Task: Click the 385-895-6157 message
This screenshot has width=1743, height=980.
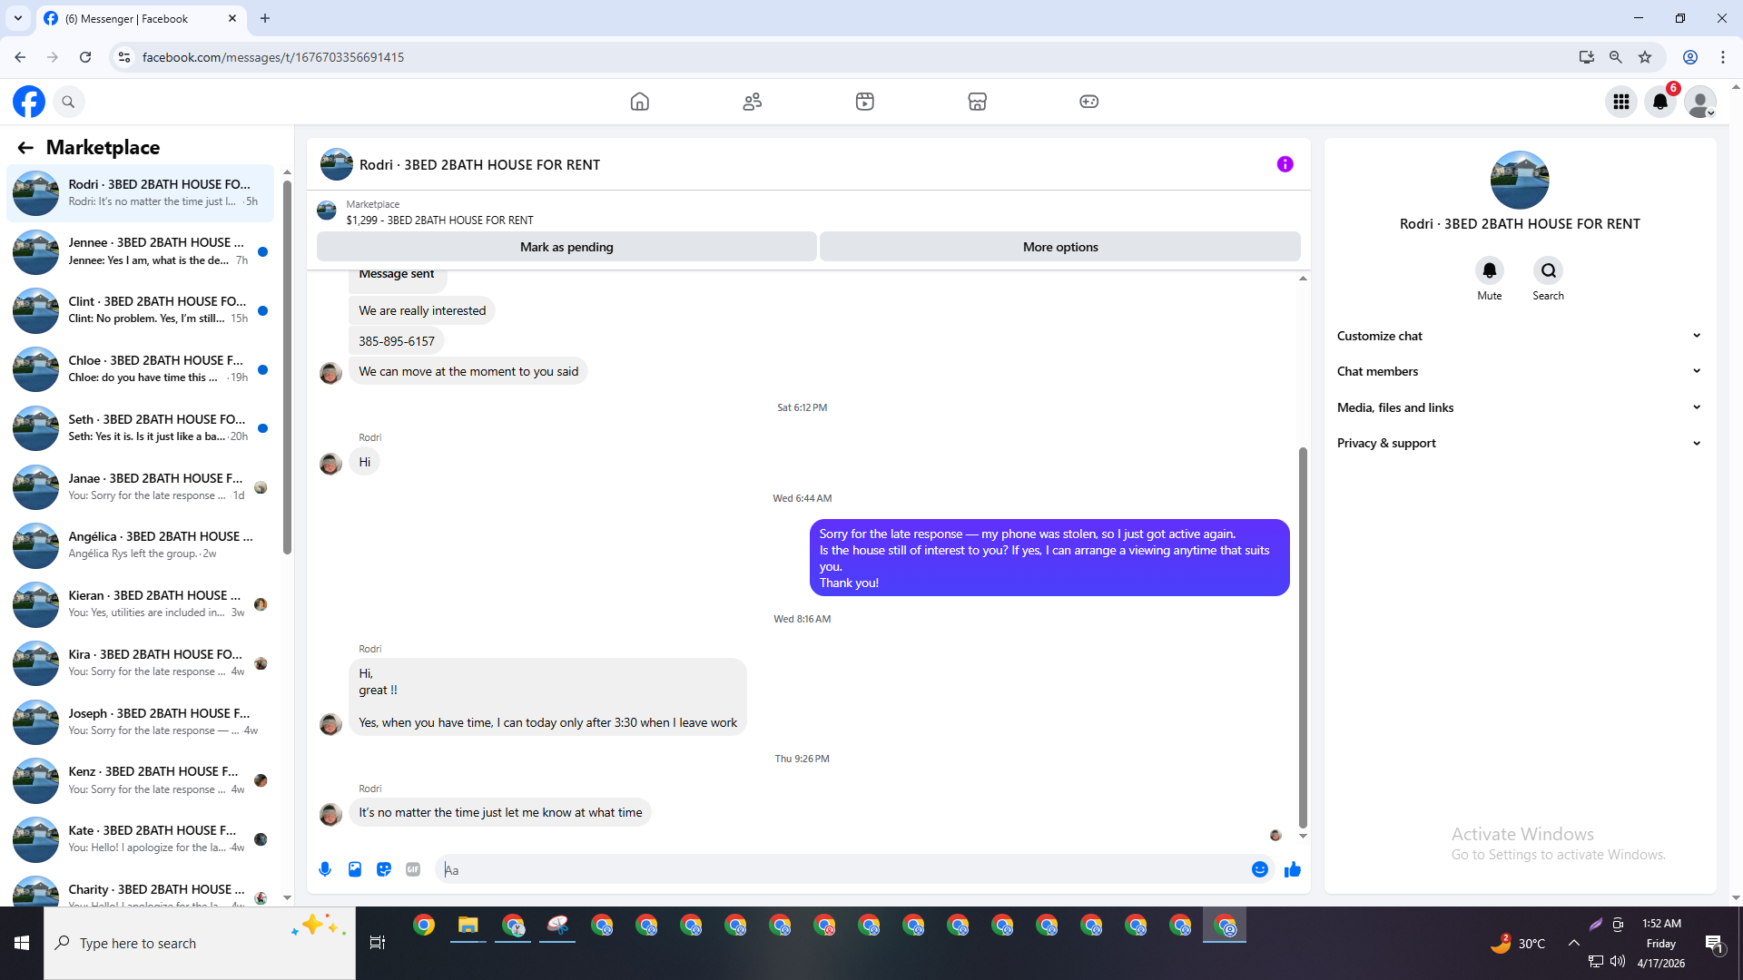Action: tap(397, 341)
